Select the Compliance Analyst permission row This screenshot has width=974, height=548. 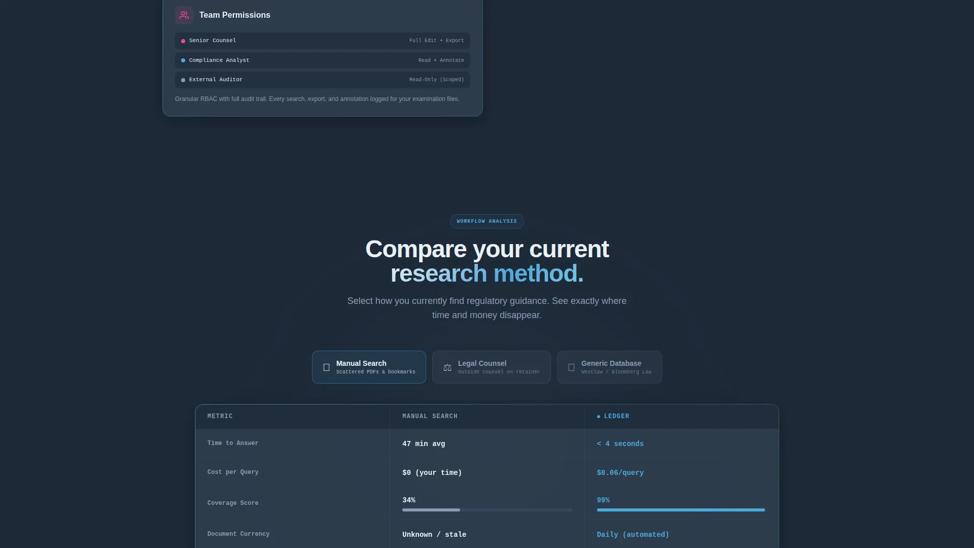[x=322, y=60]
